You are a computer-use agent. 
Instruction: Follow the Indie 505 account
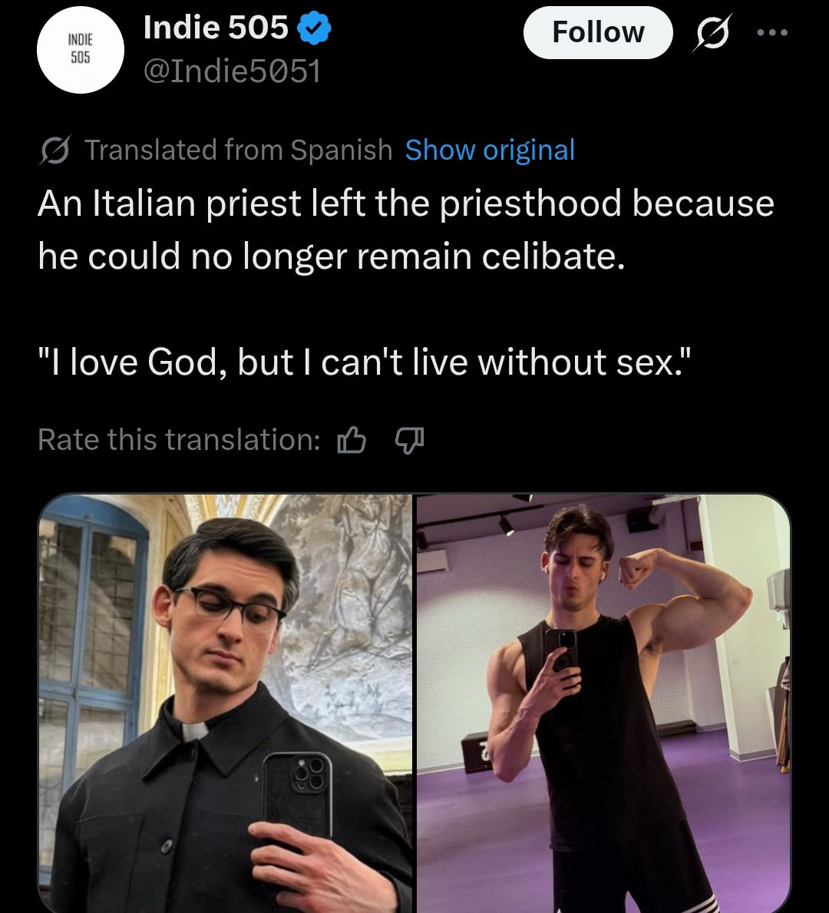(598, 33)
